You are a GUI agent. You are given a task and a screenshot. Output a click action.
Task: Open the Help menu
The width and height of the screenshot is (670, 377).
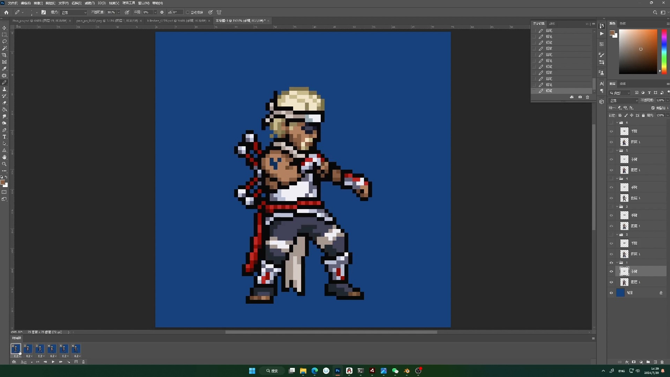coord(158,3)
